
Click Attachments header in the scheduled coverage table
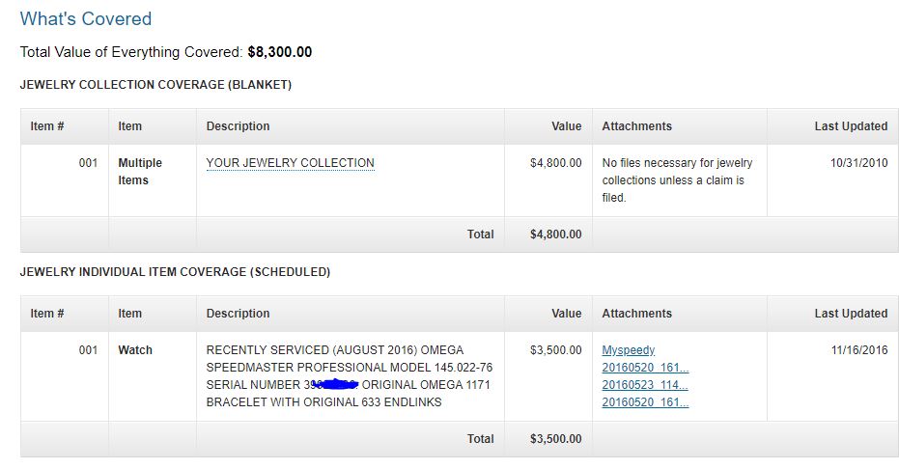tap(636, 314)
